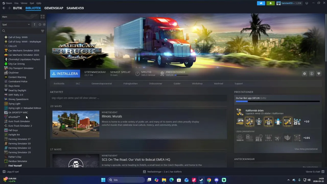The image size is (327, 184).
Task: Open the Hjälp menu
Action: [39, 3]
